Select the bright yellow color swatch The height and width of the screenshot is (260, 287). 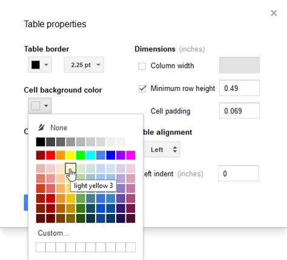click(x=71, y=155)
